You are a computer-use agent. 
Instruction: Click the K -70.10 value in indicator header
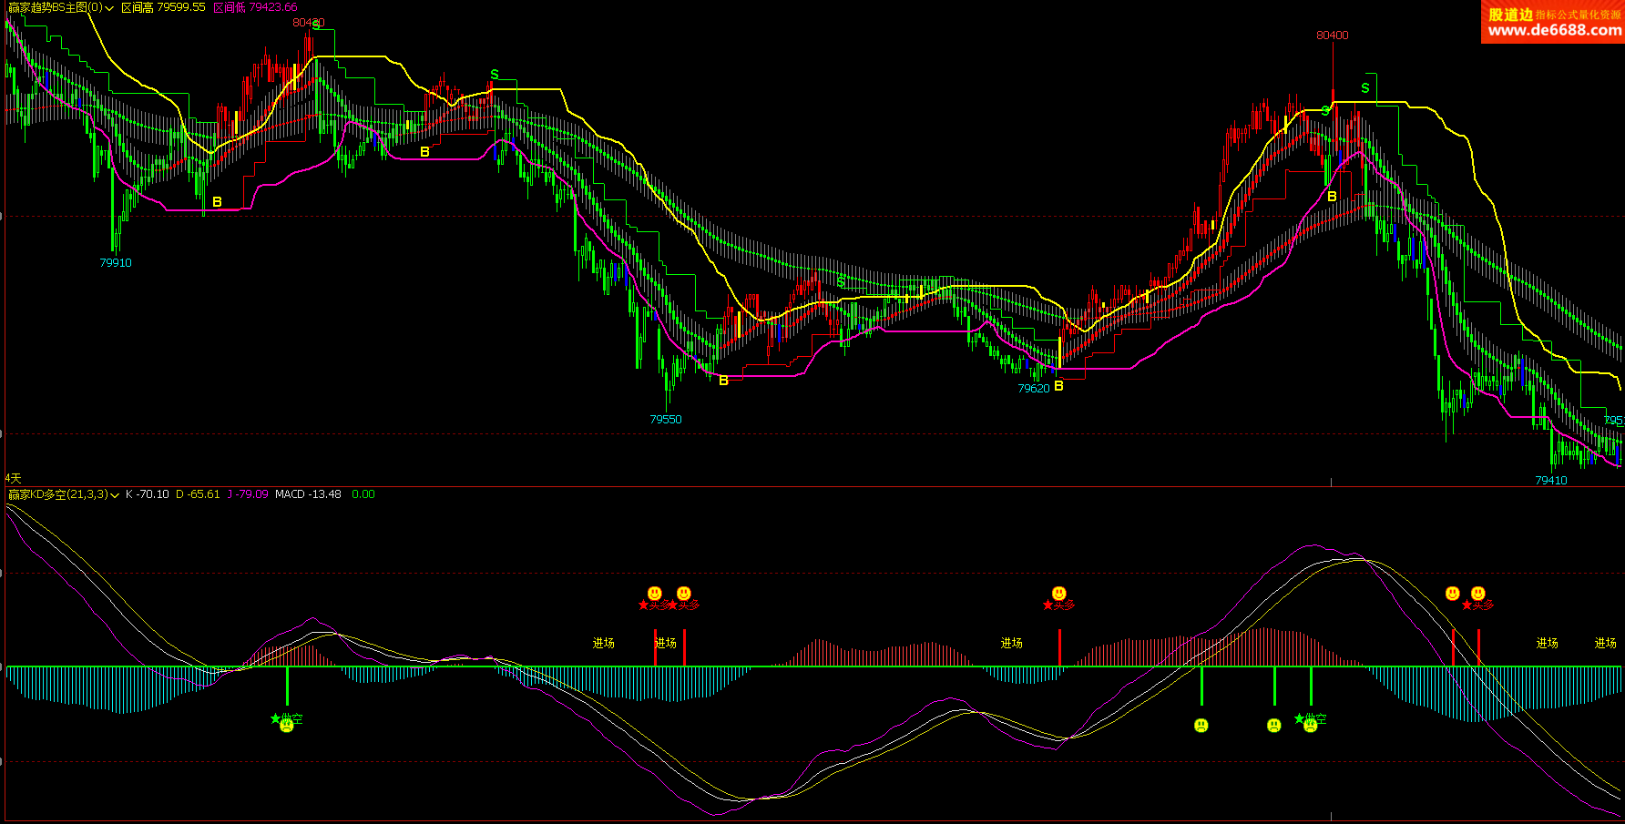[147, 494]
